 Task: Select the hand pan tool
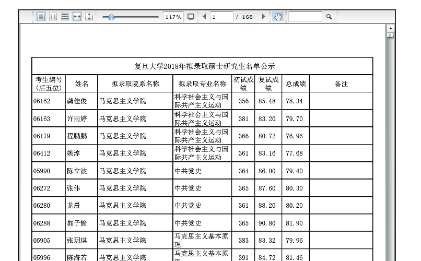coord(278,17)
